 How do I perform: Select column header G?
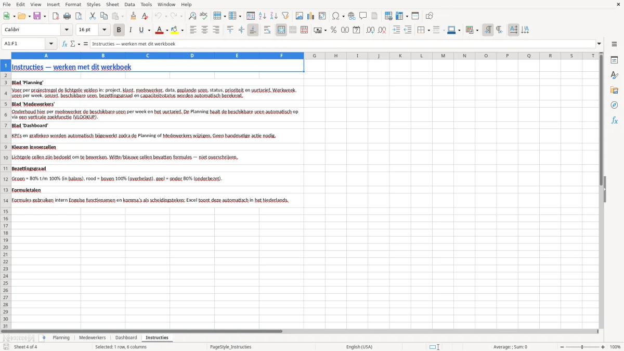pos(315,56)
